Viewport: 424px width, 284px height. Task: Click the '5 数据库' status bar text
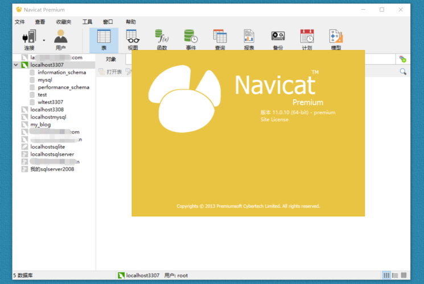point(23,275)
